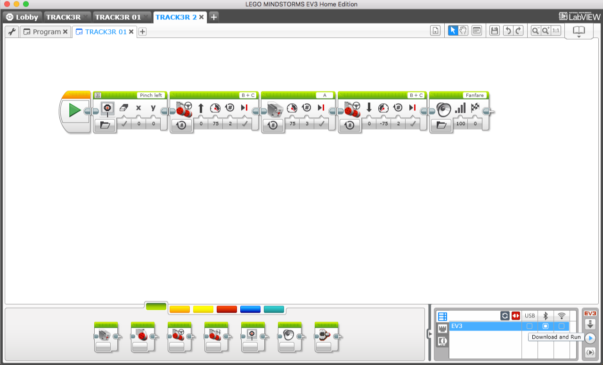Toggle Brake at End on second steering block
The image size is (603, 365).
pyautogui.click(x=413, y=124)
